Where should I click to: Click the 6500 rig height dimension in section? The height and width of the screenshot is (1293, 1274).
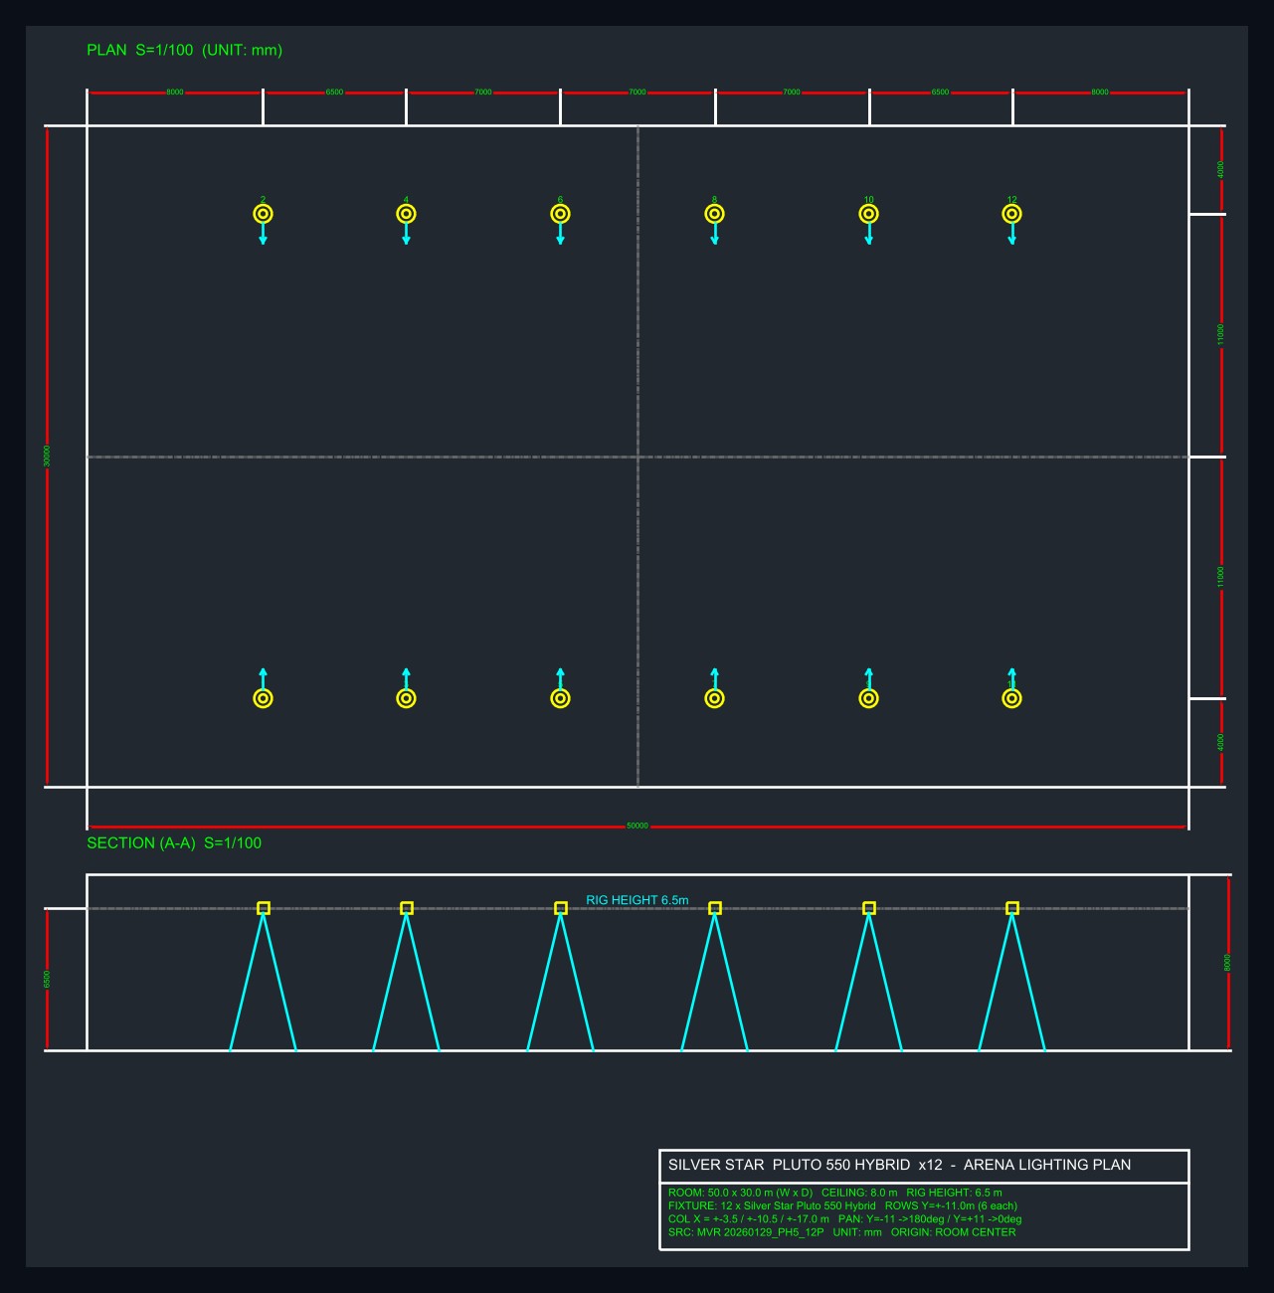[47, 980]
